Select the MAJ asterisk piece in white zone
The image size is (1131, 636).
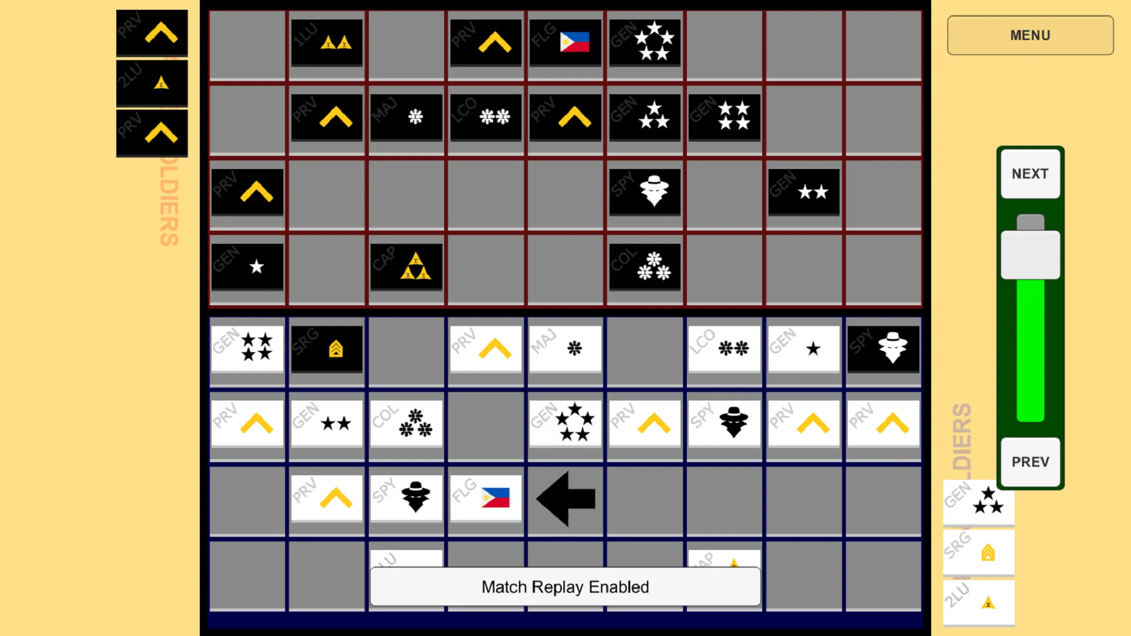click(x=565, y=348)
